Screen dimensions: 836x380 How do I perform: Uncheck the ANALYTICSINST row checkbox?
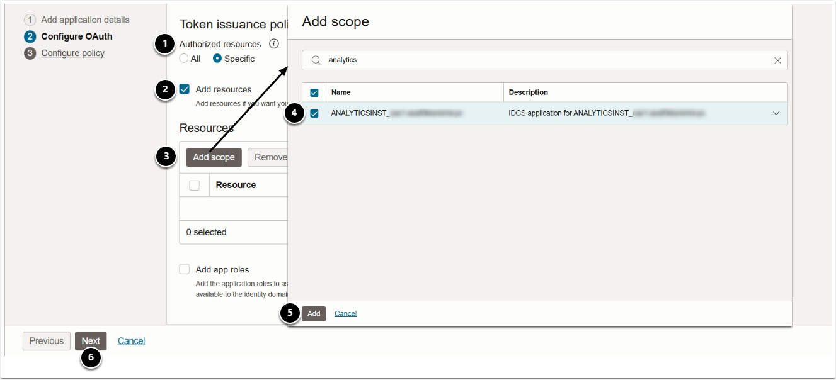tap(314, 114)
